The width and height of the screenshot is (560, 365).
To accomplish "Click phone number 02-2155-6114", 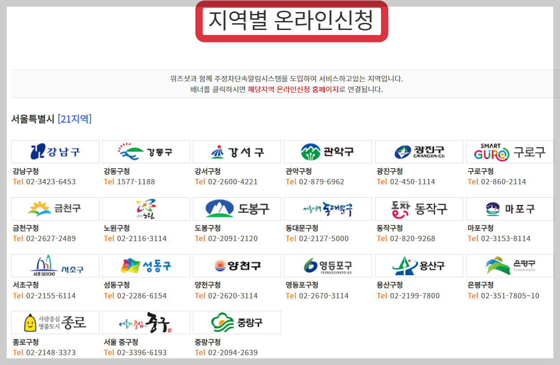I will pyautogui.click(x=51, y=296).
